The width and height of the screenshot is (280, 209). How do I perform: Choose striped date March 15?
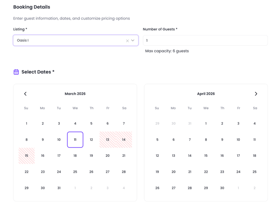click(26, 156)
